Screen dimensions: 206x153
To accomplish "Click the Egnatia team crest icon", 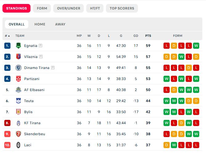I will (18, 46).
